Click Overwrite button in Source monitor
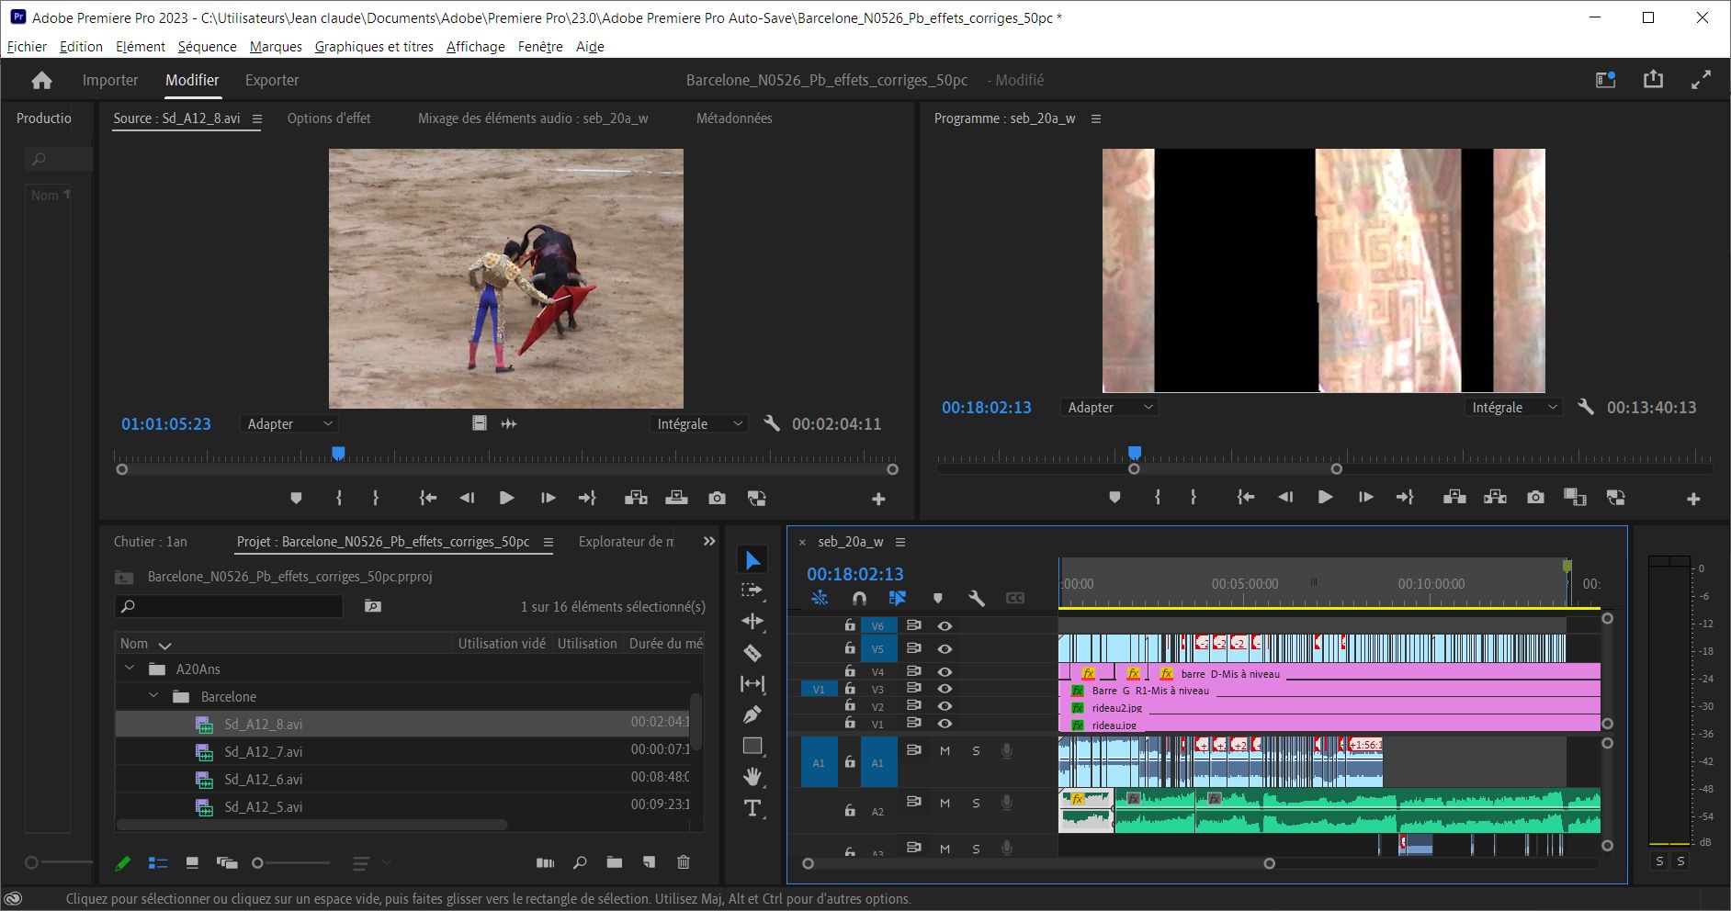The image size is (1731, 911). pos(676,498)
